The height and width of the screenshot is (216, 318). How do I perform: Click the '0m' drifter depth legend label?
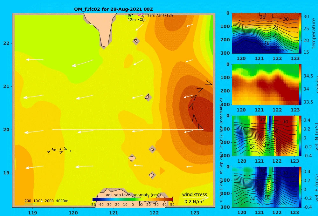point(131,15)
